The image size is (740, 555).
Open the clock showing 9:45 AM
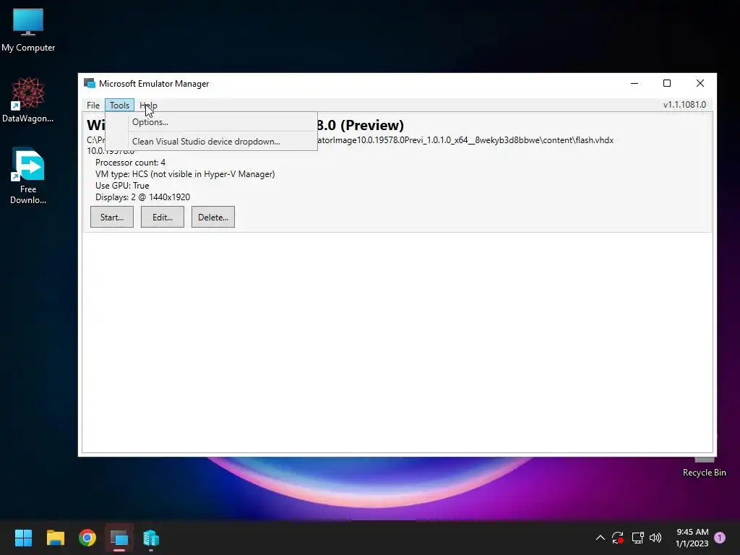point(692,538)
